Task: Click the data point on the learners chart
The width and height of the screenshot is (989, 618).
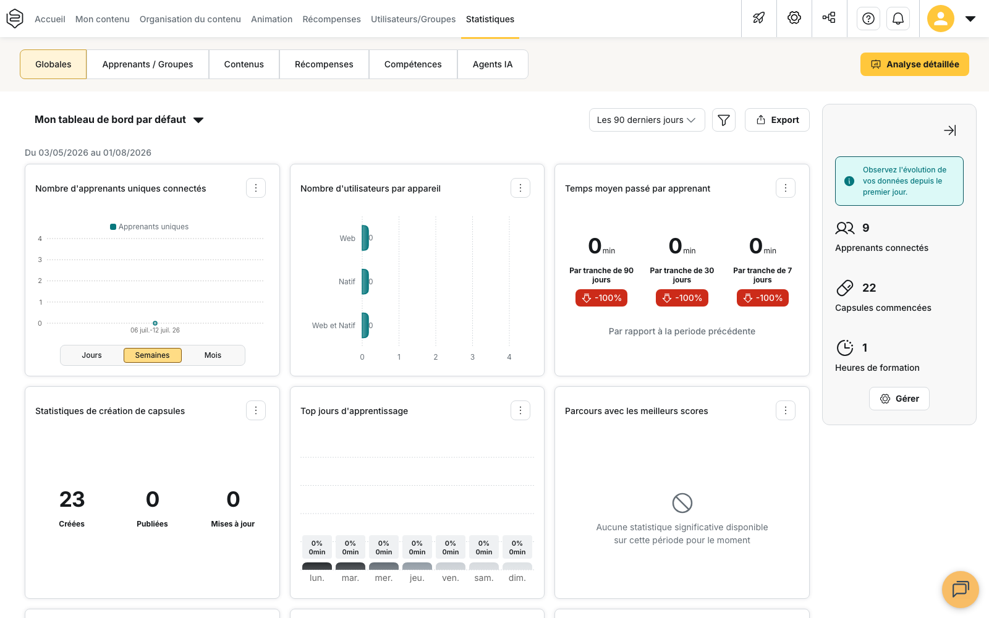Action: [155, 323]
